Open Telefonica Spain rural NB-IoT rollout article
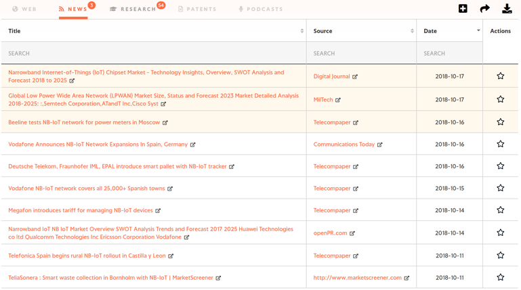The width and height of the screenshot is (521, 290). [87, 256]
